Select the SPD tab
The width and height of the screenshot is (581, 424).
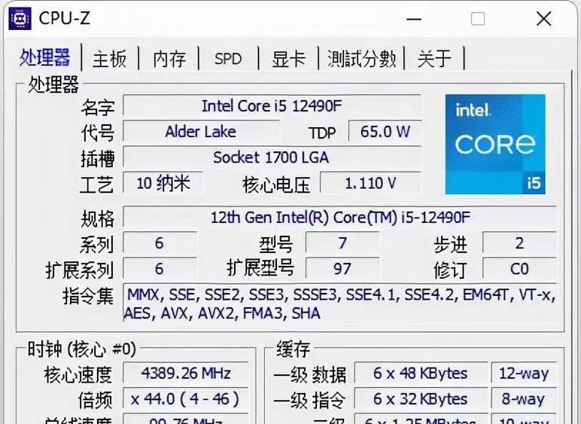(x=228, y=59)
